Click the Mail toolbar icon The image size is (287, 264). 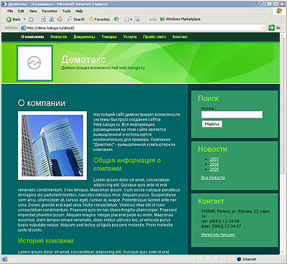pyautogui.click(x=127, y=19)
